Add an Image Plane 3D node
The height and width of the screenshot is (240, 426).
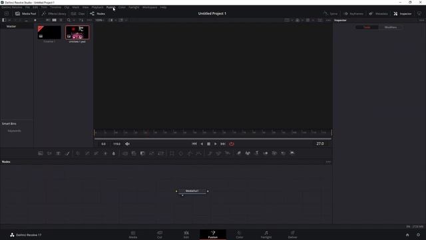[x=238, y=153]
